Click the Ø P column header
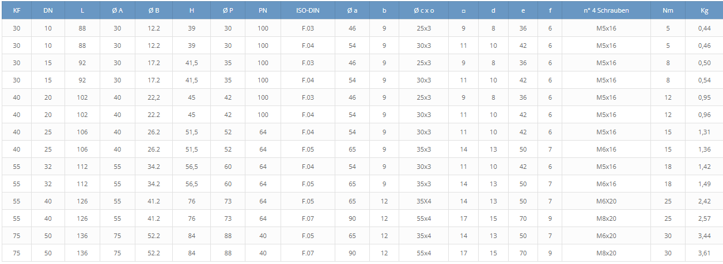Viewport: 723px width, 264px height. coord(228,10)
